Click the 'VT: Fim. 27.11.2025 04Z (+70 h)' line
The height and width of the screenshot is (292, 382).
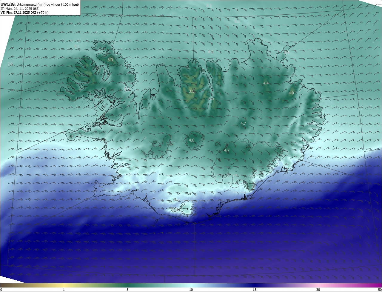pyautogui.click(x=24, y=13)
